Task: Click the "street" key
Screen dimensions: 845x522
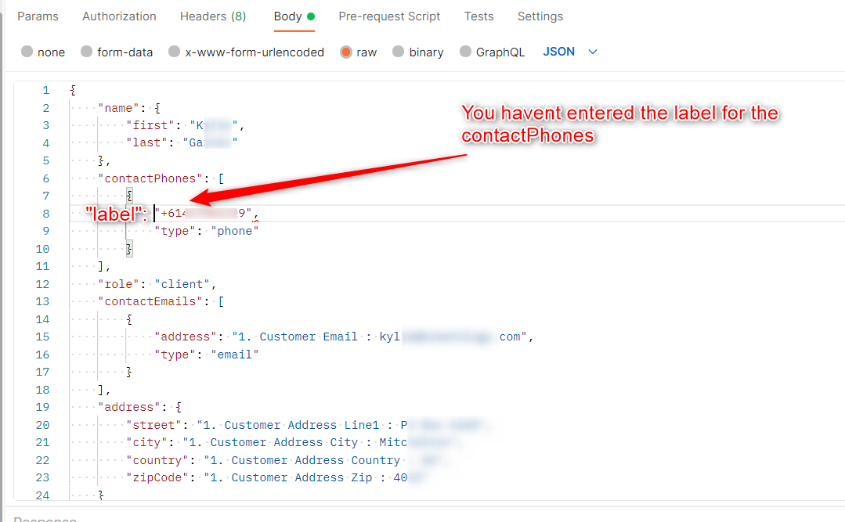Action: pos(153,425)
